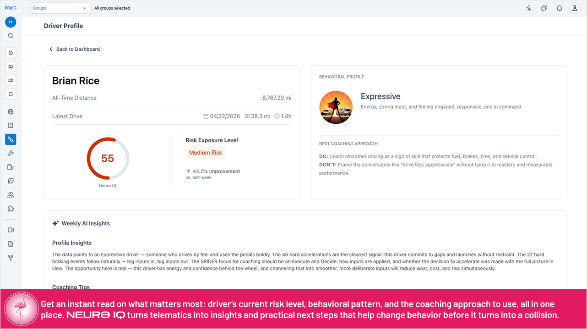The width and height of the screenshot is (587, 329).
Task: Click the myG logo
Action: coord(11,8)
